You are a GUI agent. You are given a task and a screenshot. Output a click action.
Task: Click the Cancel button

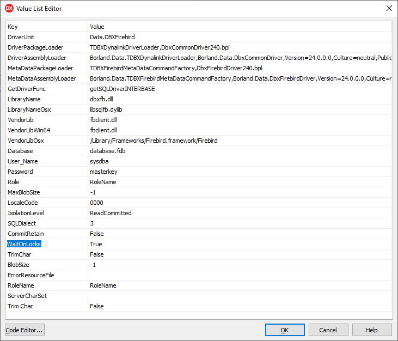pyautogui.click(x=328, y=330)
